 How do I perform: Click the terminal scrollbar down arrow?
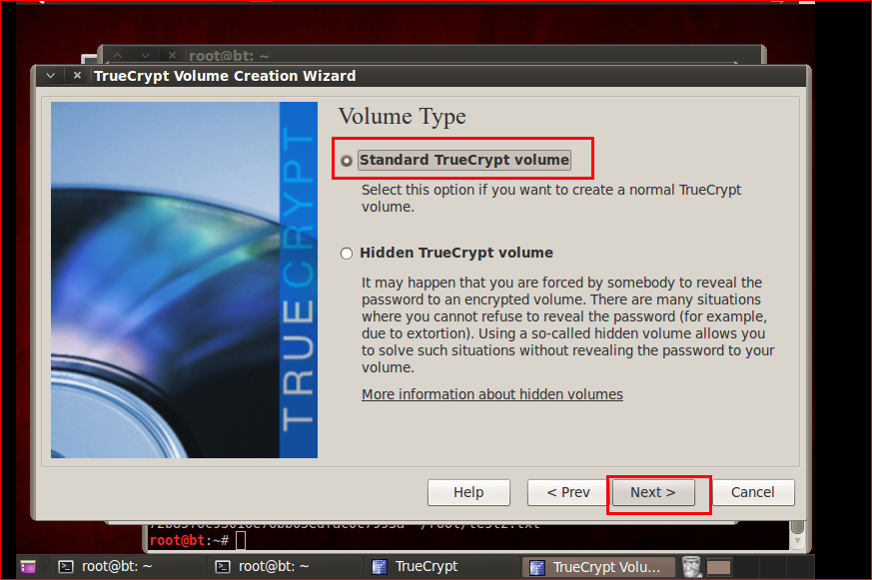tap(797, 540)
